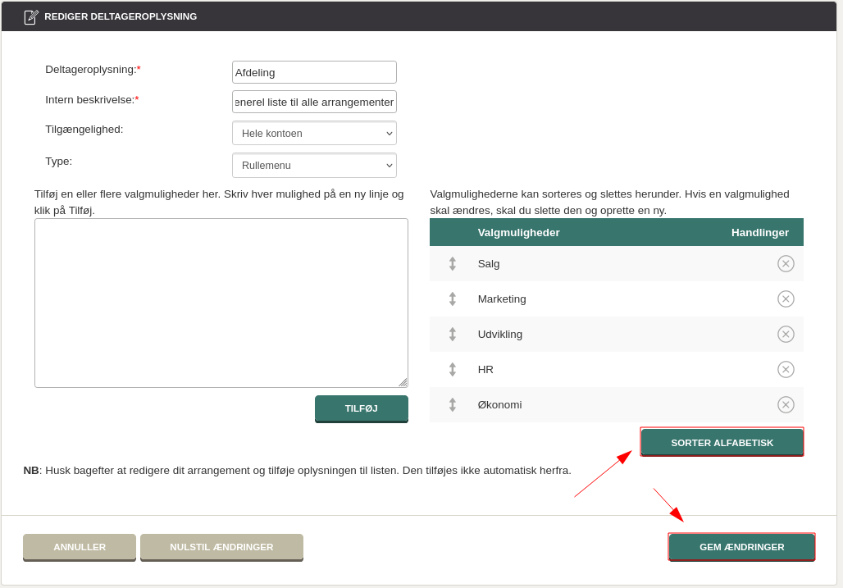The width and height of the screenshot is (843, 588).
Task: Focus the Deltageroplysning text field
Action: pyautogui.click(x=314, y=72)
